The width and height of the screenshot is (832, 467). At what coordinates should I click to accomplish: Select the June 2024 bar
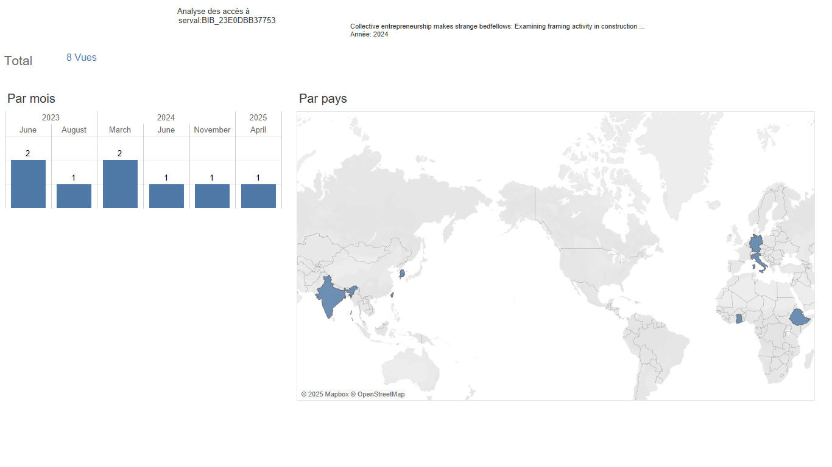click(166, 196)
